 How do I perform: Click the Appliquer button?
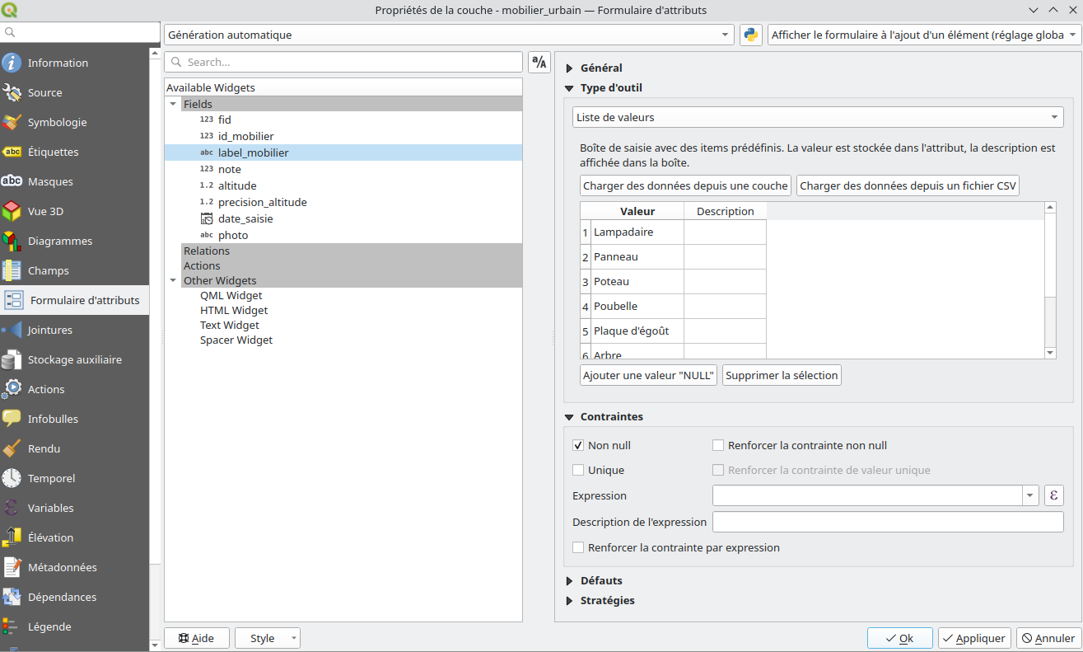[x=973, y=638]
